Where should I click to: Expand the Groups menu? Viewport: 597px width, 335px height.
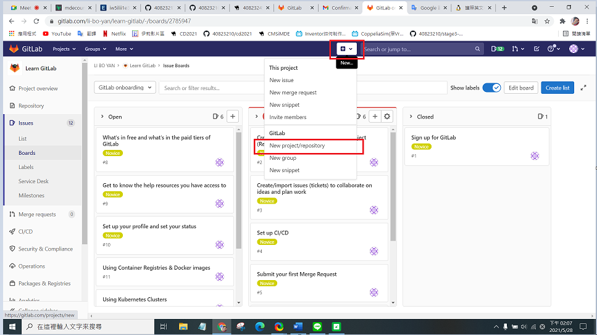click(x=95, y=49)
